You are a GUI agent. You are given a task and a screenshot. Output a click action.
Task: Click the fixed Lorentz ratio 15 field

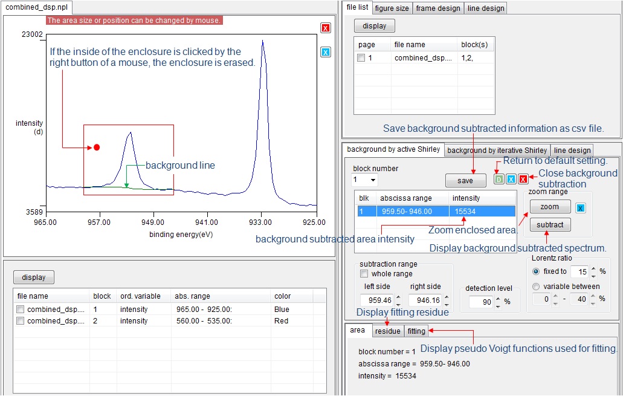click(580, 271)
